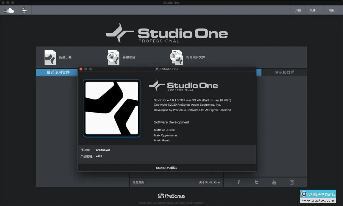Click the PreSonus logo at the bottom

point(171,196)
